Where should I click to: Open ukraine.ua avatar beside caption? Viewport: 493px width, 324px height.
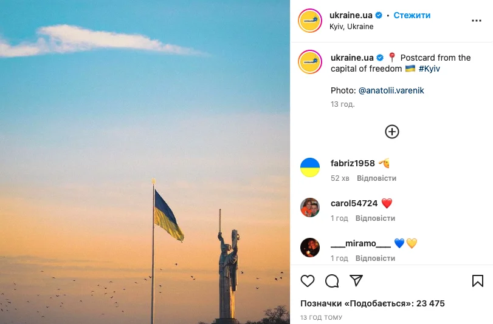[310, 62]
